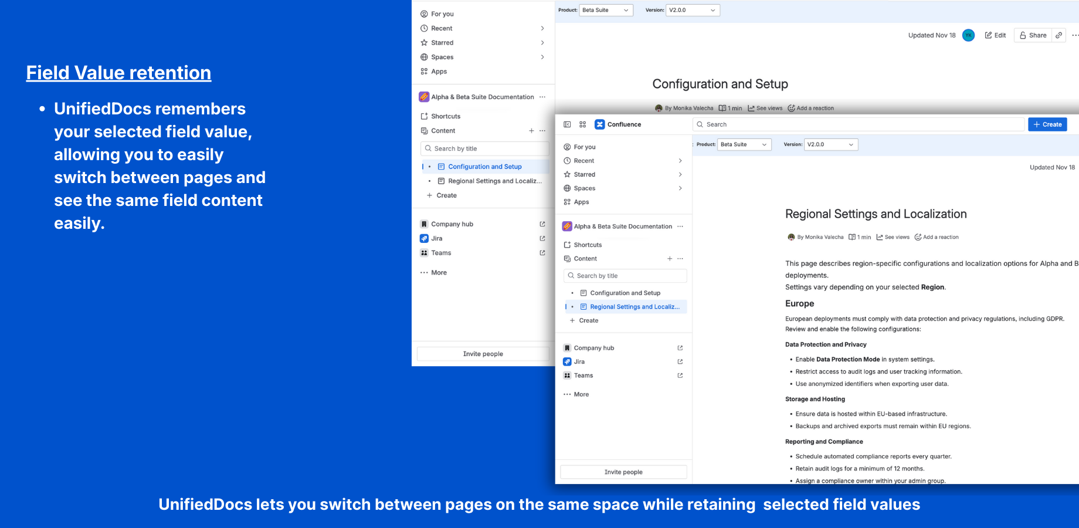Screen dimensions: 1079x528
Task: Show More items in the back window sidebar
Action: pyautogui.click(x=434, y=273)
